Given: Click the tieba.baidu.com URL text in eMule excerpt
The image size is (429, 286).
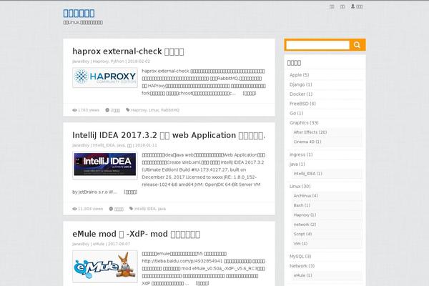Looking at the screenshot, I should pos(182,262).
